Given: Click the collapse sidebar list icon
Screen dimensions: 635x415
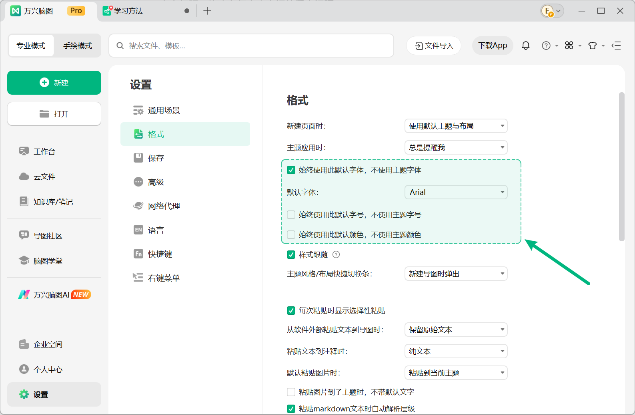Looking at the screenshot, I should point(616,46).
